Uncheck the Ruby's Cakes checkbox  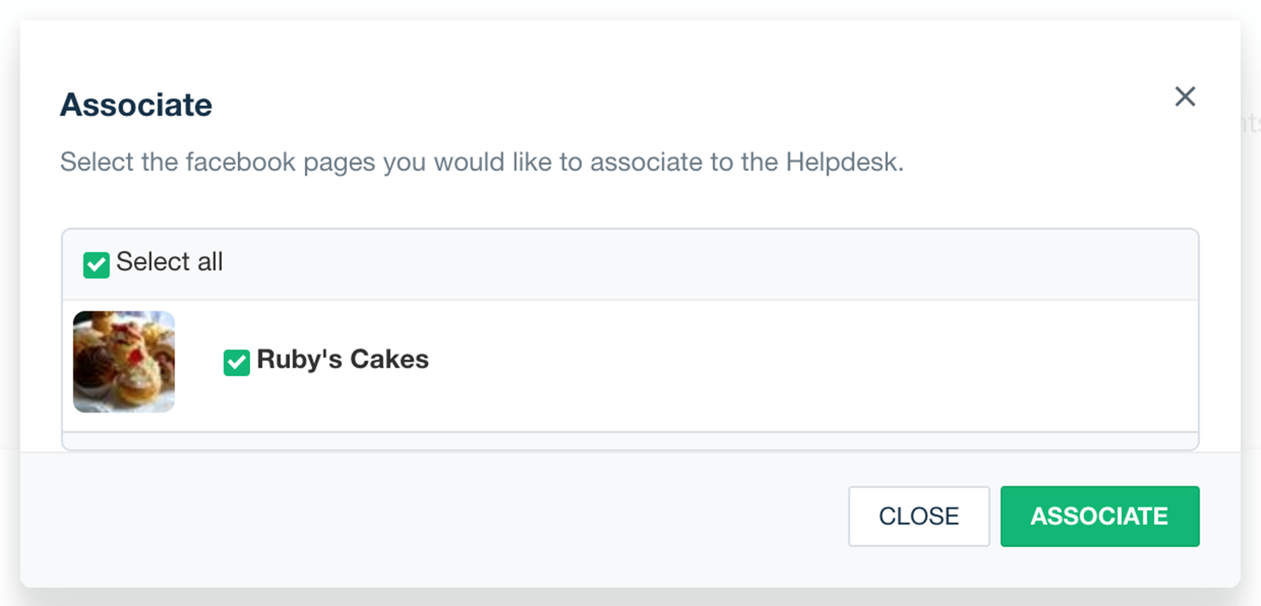click(237, 362)
